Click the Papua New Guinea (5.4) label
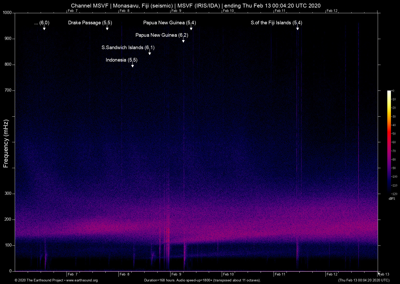Viewport: 400px width, 284px height. click(169, 23)
